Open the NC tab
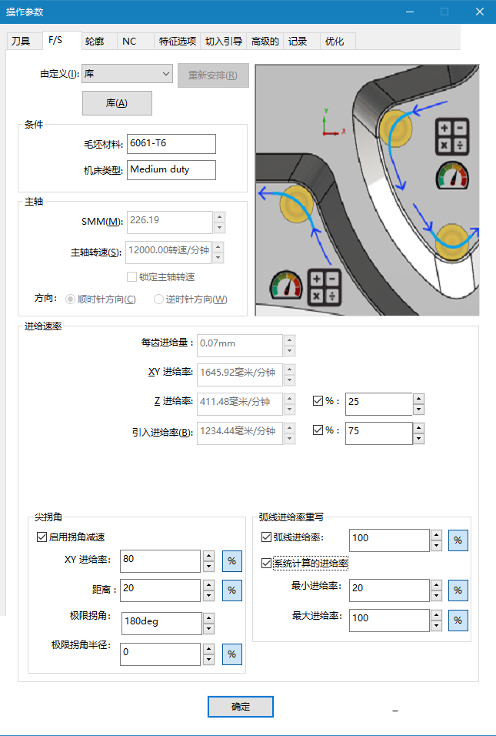 [x=134, y=42]
